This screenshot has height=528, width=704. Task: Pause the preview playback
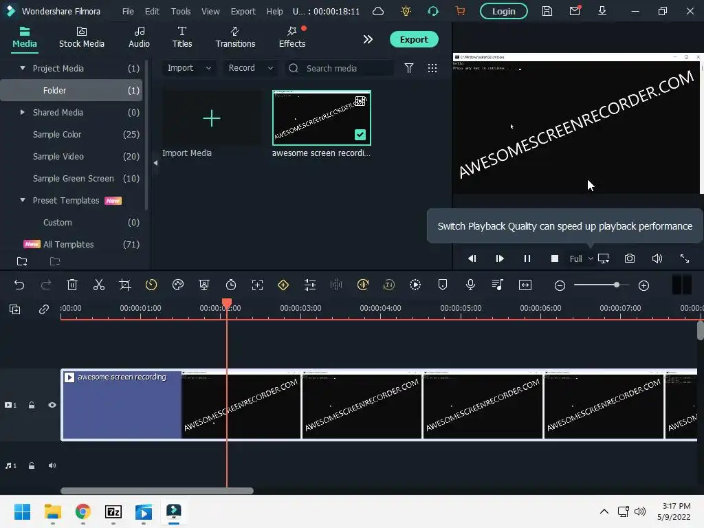click(527, 258)
